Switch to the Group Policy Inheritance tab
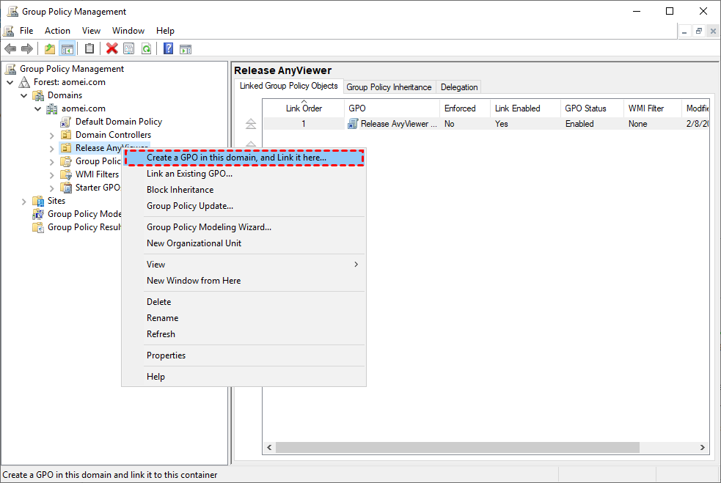Viewport: 721px width, 483px height. pos(389,87)
